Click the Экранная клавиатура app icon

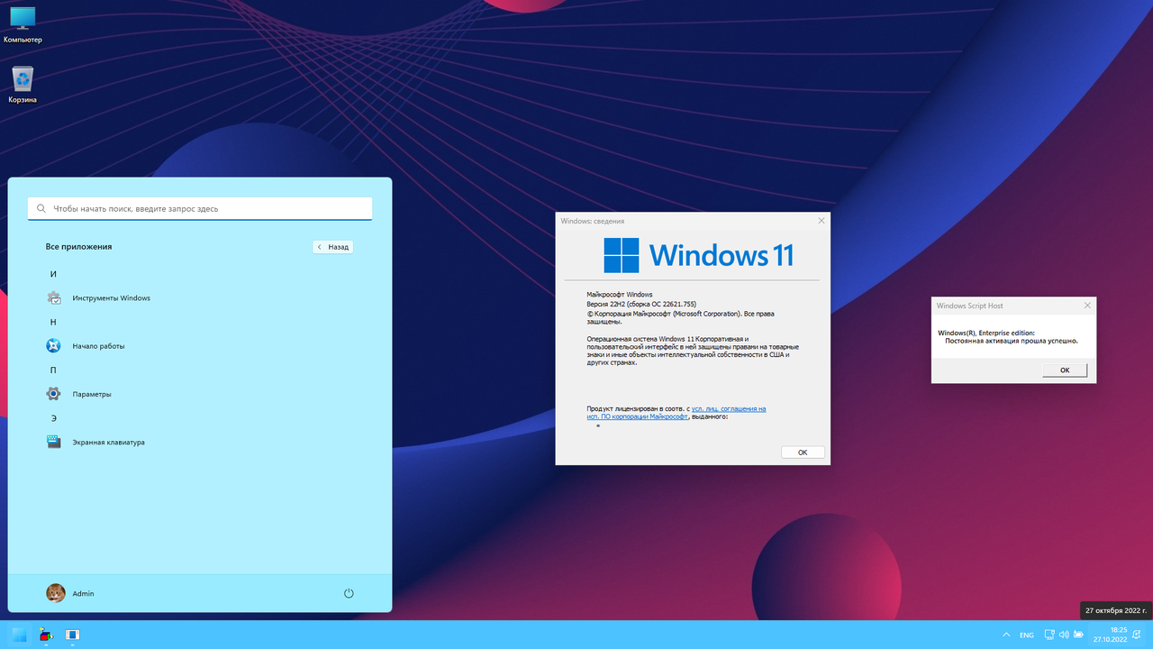(x=54, y=442)
